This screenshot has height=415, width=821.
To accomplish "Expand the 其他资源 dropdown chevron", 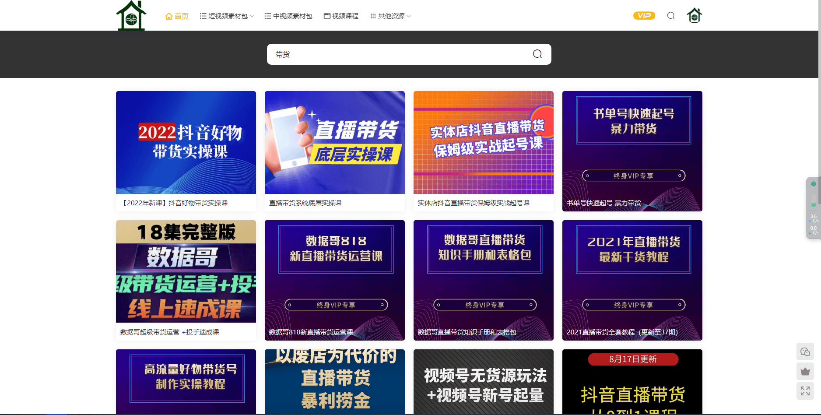I will 409,16.
